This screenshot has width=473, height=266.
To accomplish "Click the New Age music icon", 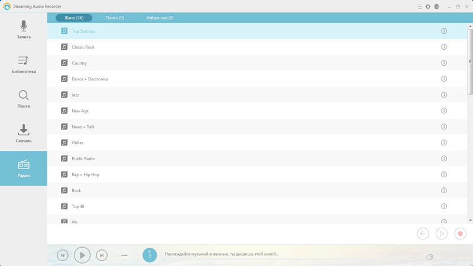I will coord(64,111).
